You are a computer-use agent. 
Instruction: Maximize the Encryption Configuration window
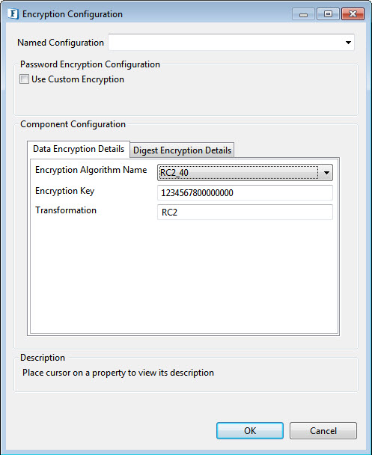click(x=328, y=14)
